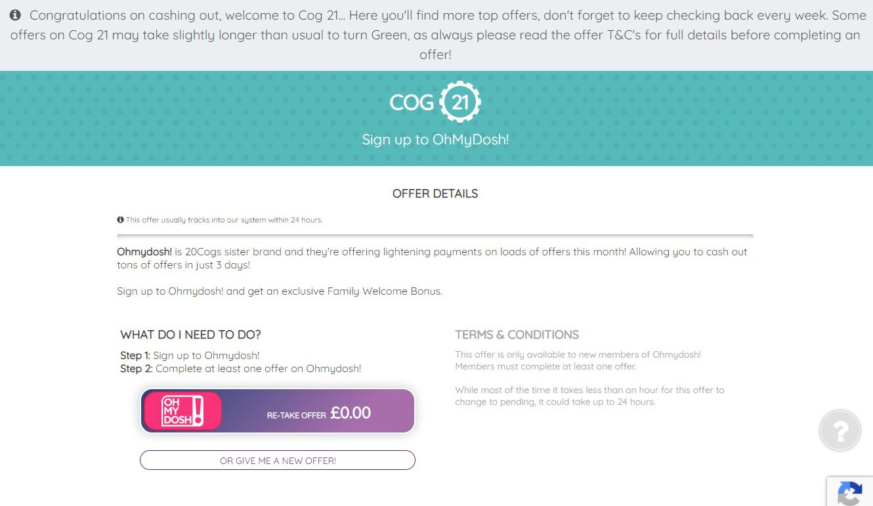This screenshot has height=506, width=873.
Task: Click the TERMS & CONDITIONS heading
Action: (x=517, y=335)
